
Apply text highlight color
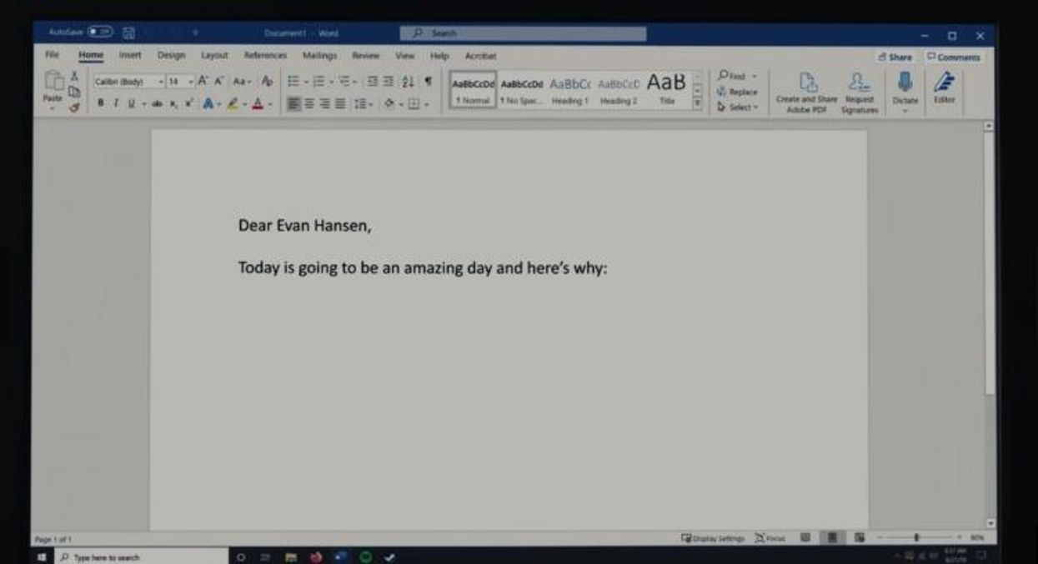pyautogui.click(x=233, y=101)
